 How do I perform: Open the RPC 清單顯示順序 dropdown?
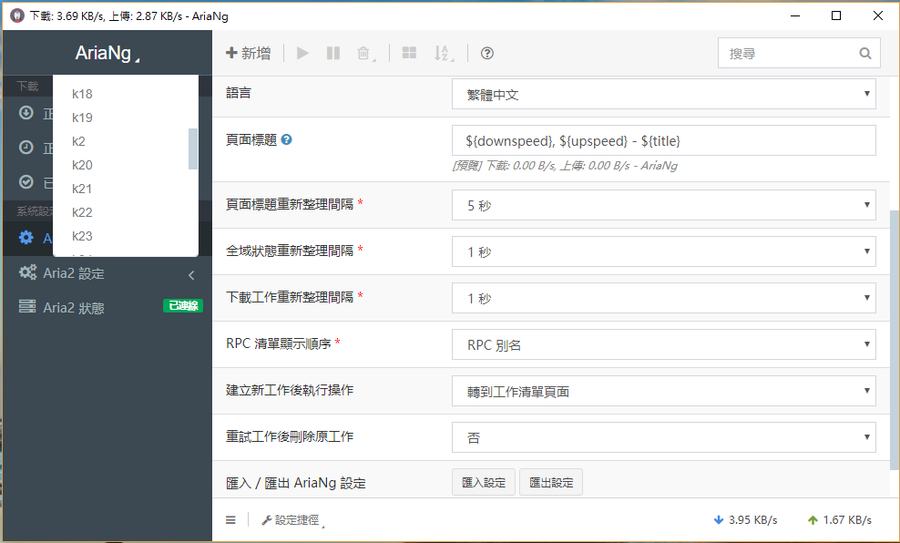coord(663,343)
